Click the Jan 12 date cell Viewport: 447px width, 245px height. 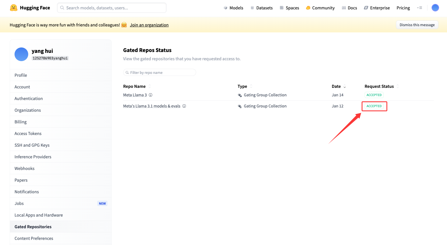(338, 106)
